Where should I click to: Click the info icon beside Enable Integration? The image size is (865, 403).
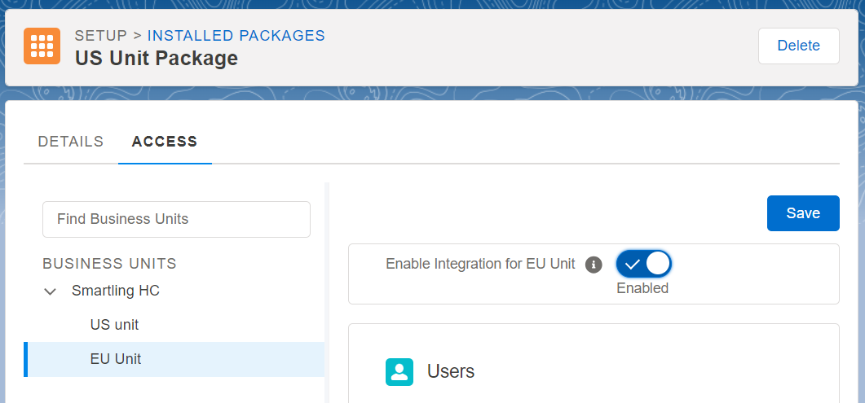593,265
